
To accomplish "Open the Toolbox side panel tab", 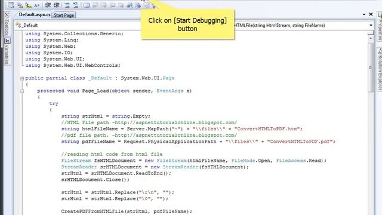I will tap(7, 24).
